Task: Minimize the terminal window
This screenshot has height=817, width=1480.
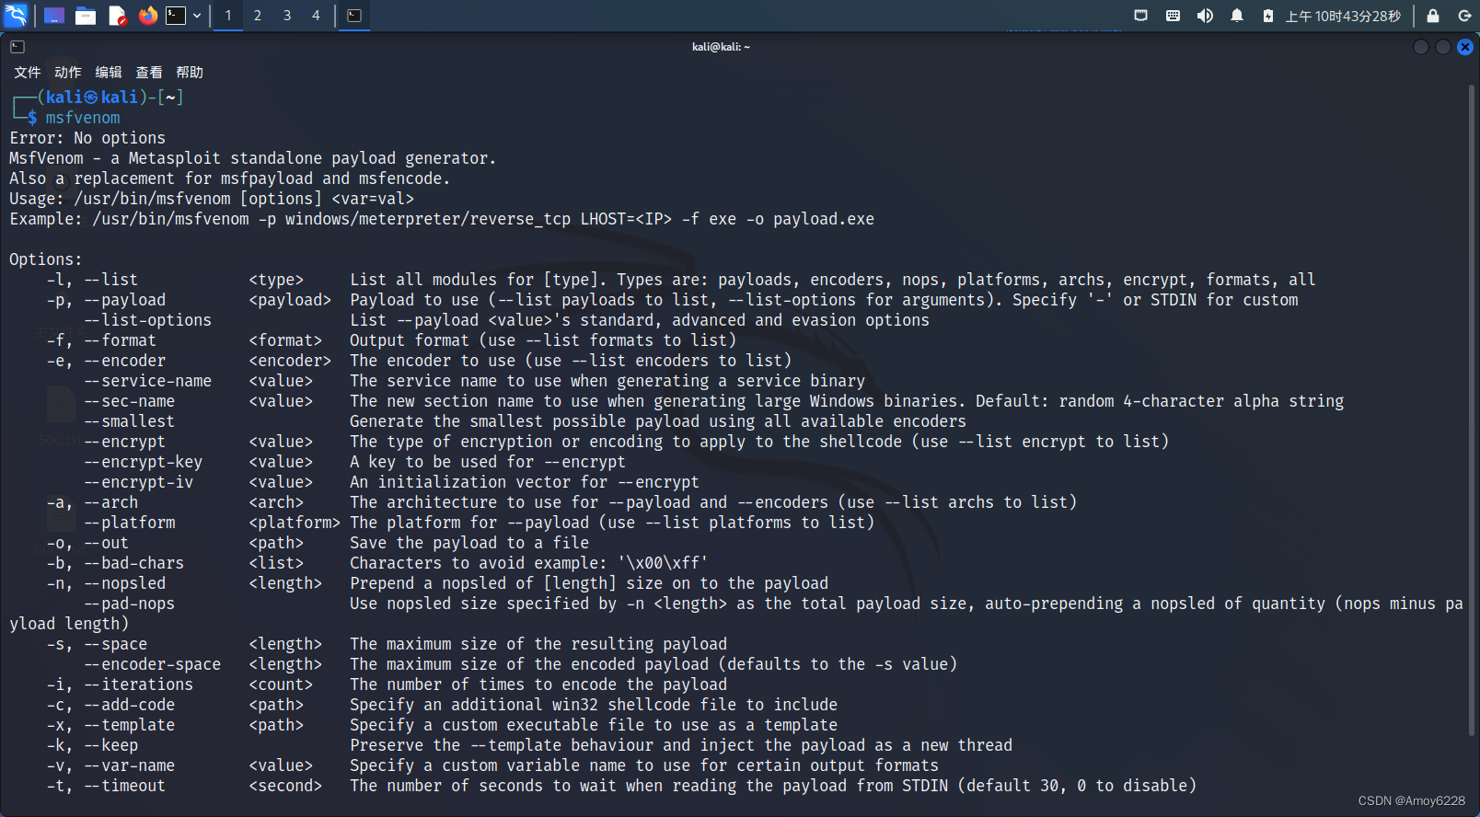Action: point(1421,47)
